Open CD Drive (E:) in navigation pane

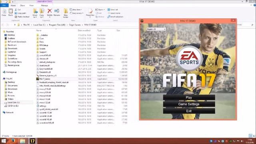[13, 106]
